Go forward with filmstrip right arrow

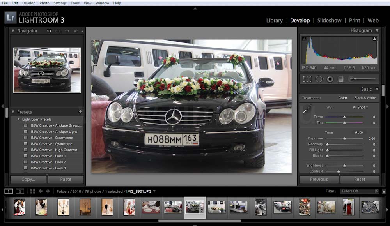[x=48, y=191]
